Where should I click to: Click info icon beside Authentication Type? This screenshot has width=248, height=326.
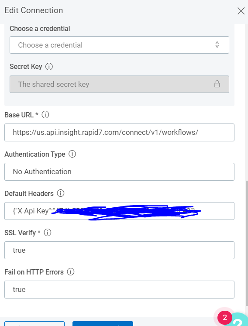tap(72, 154)
